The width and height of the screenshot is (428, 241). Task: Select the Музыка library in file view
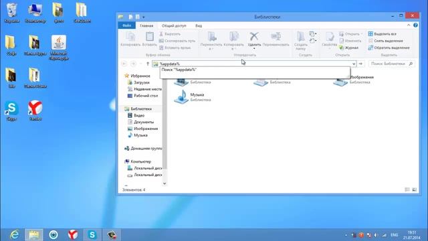coord(193,96)
